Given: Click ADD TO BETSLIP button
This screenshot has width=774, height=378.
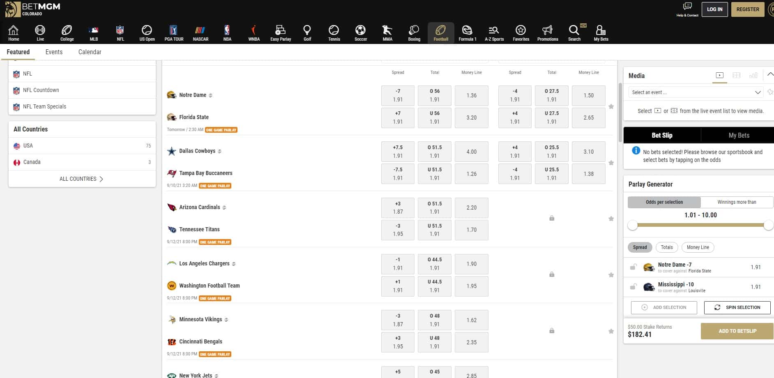Looking at the screenshot, I should pyautogui.click(x=737, y=331).
